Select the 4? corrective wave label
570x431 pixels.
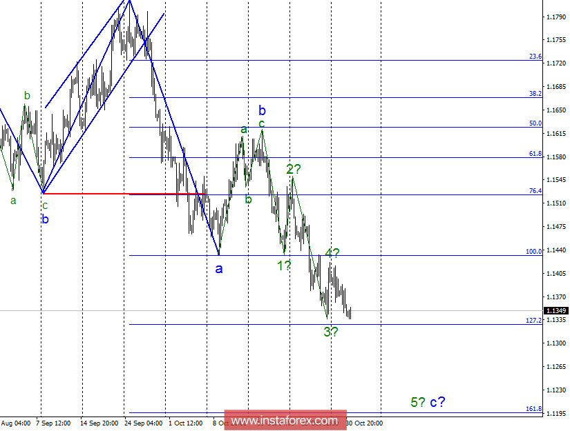pyautogui.click(x=331, y=253)
